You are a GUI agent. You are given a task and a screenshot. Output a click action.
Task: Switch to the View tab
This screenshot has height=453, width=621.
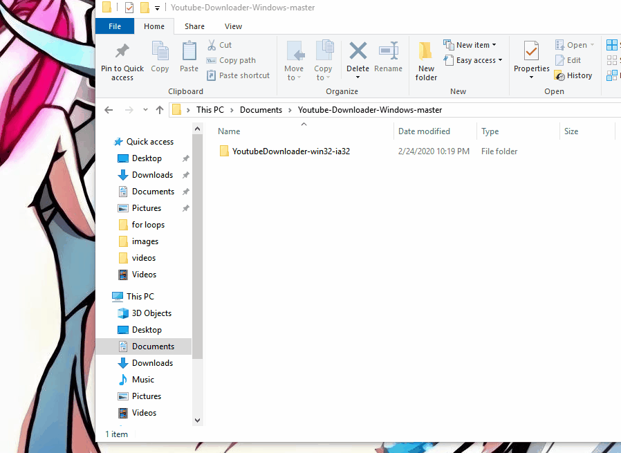[x=233, y=26]
